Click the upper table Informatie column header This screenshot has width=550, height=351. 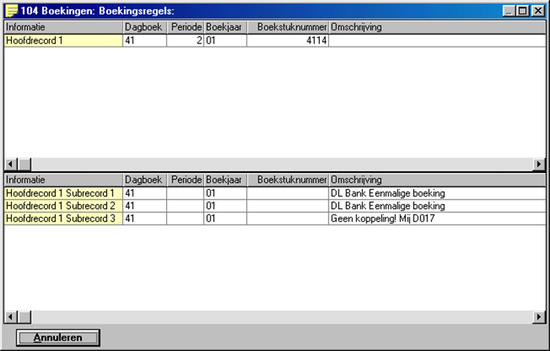[x=63, y=27]
